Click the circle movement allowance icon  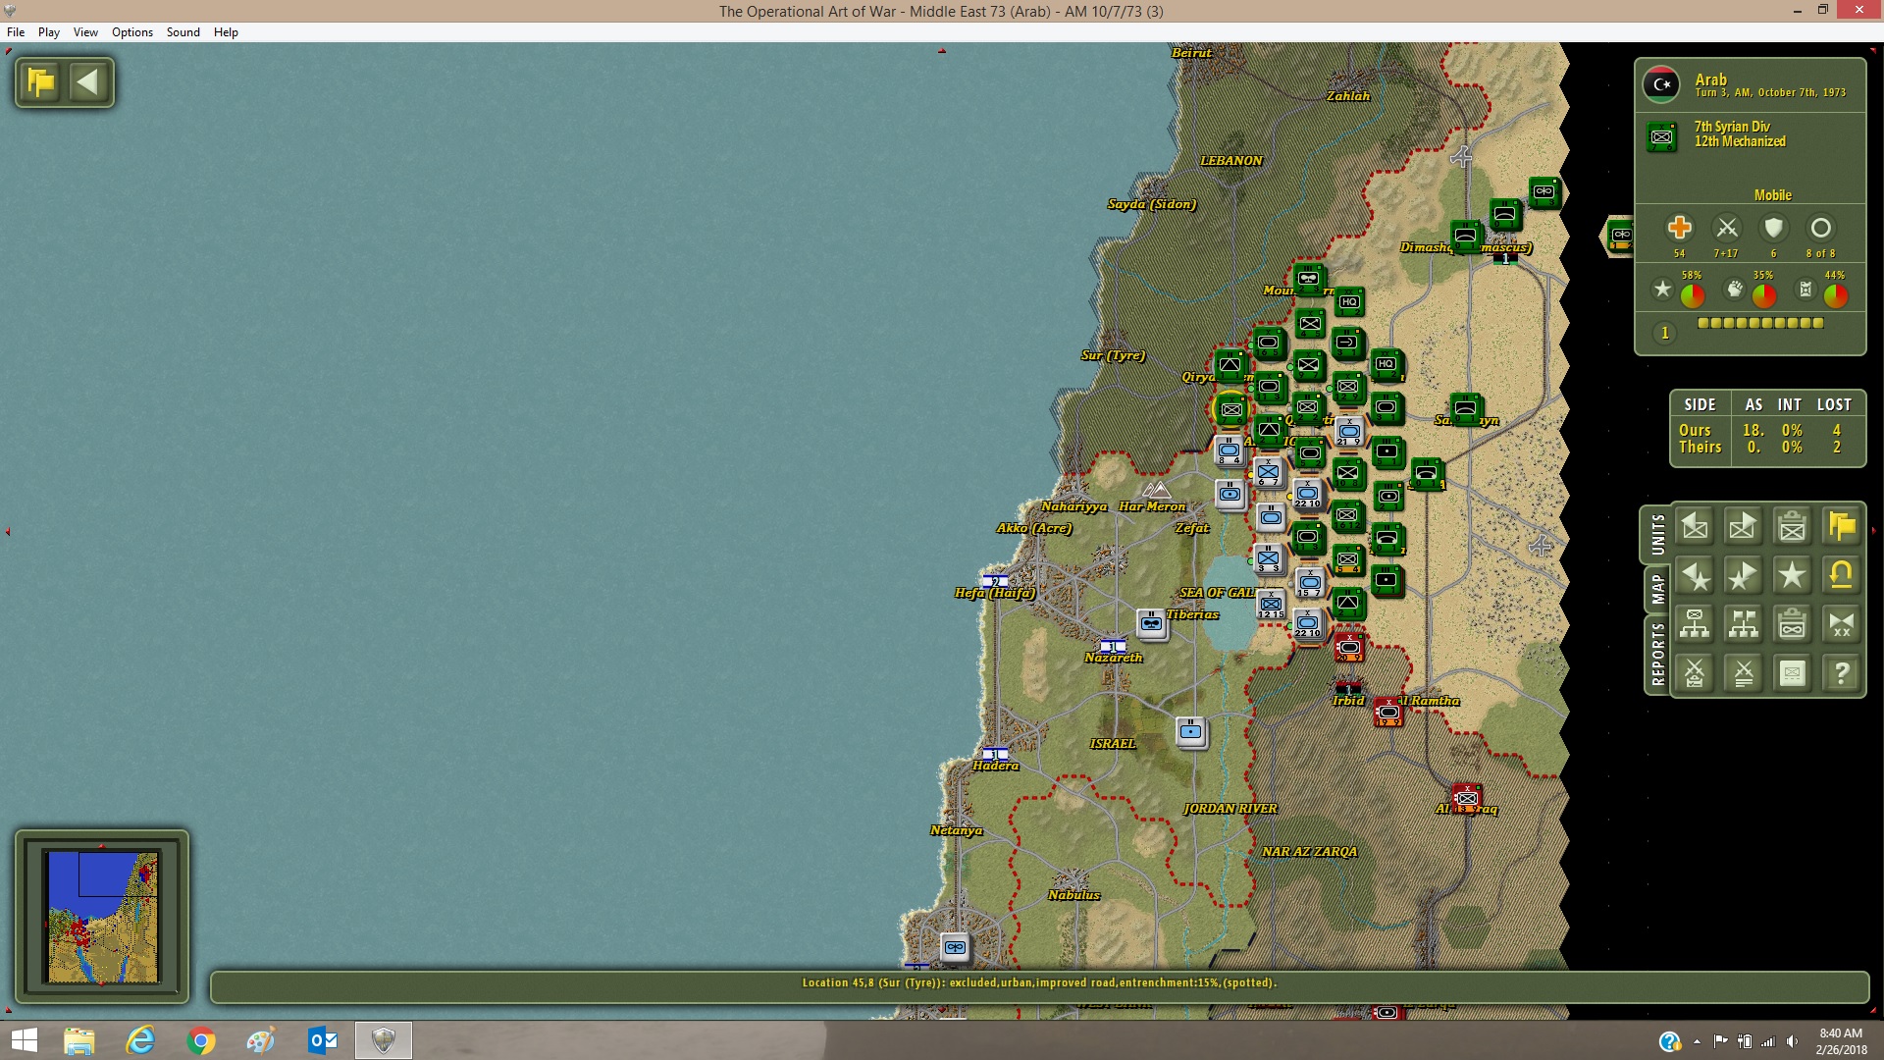pos(1820,228)
